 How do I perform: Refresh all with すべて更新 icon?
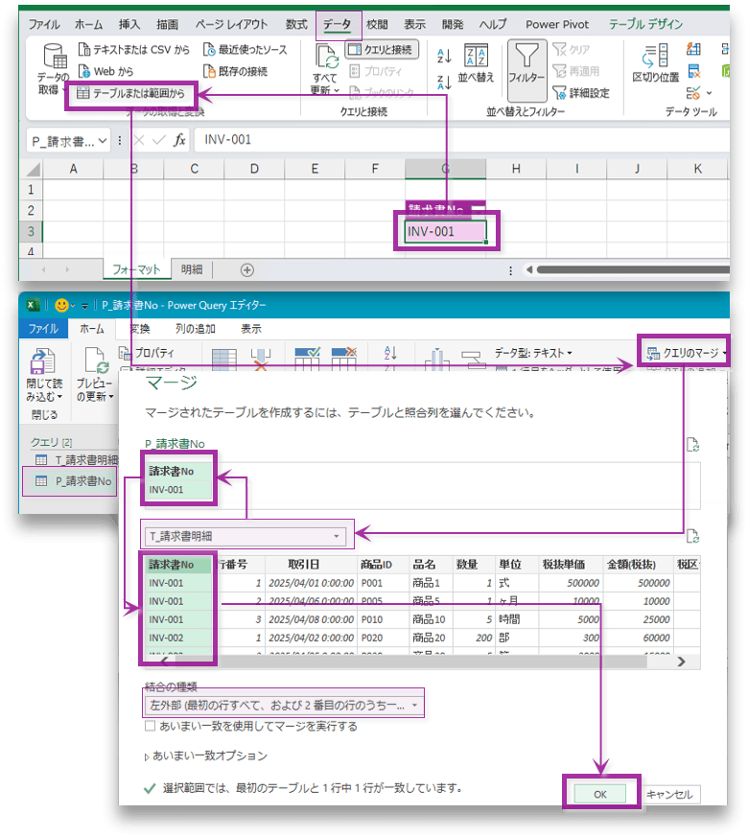pyautogui.click(x=325, y=58)
